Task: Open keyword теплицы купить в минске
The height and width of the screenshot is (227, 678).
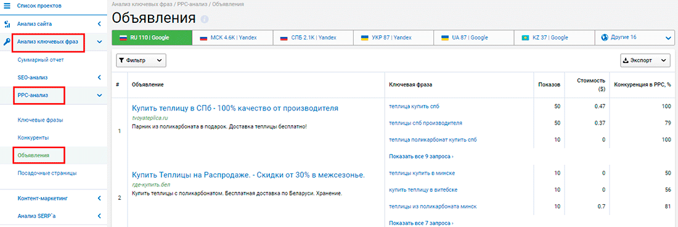Action: 422,173
